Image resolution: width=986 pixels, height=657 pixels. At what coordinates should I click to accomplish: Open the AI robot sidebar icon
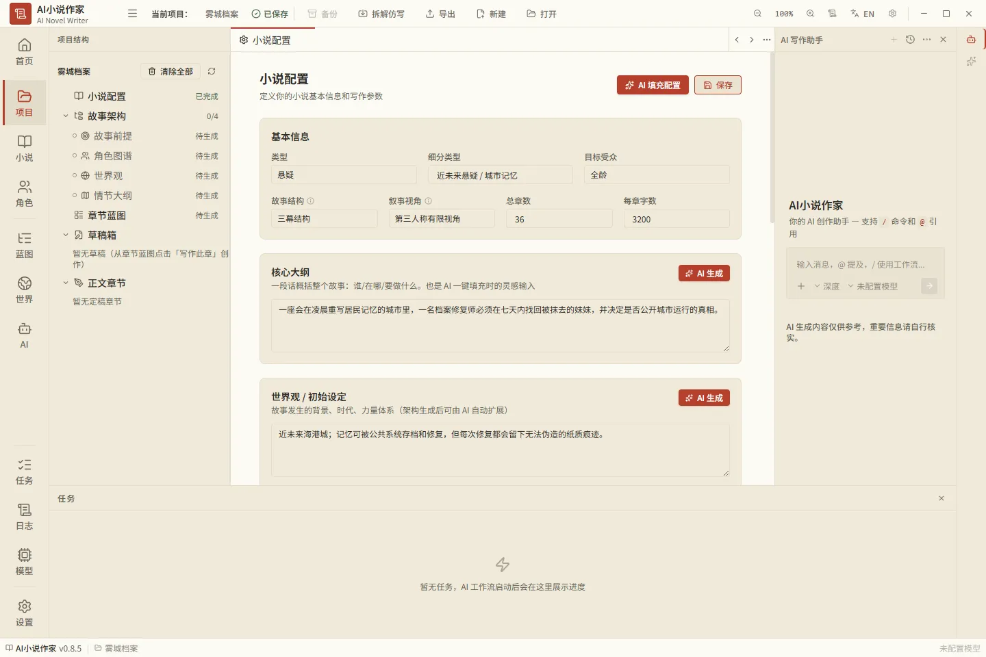click(x=24, y=335)
